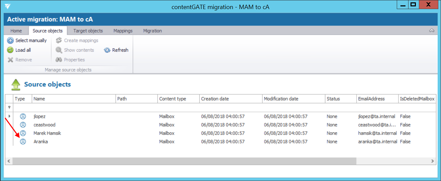This screenshot has width=441, height=181.
Task: Click the mailbox icon for jlopez
Action: tap(23, 117)
